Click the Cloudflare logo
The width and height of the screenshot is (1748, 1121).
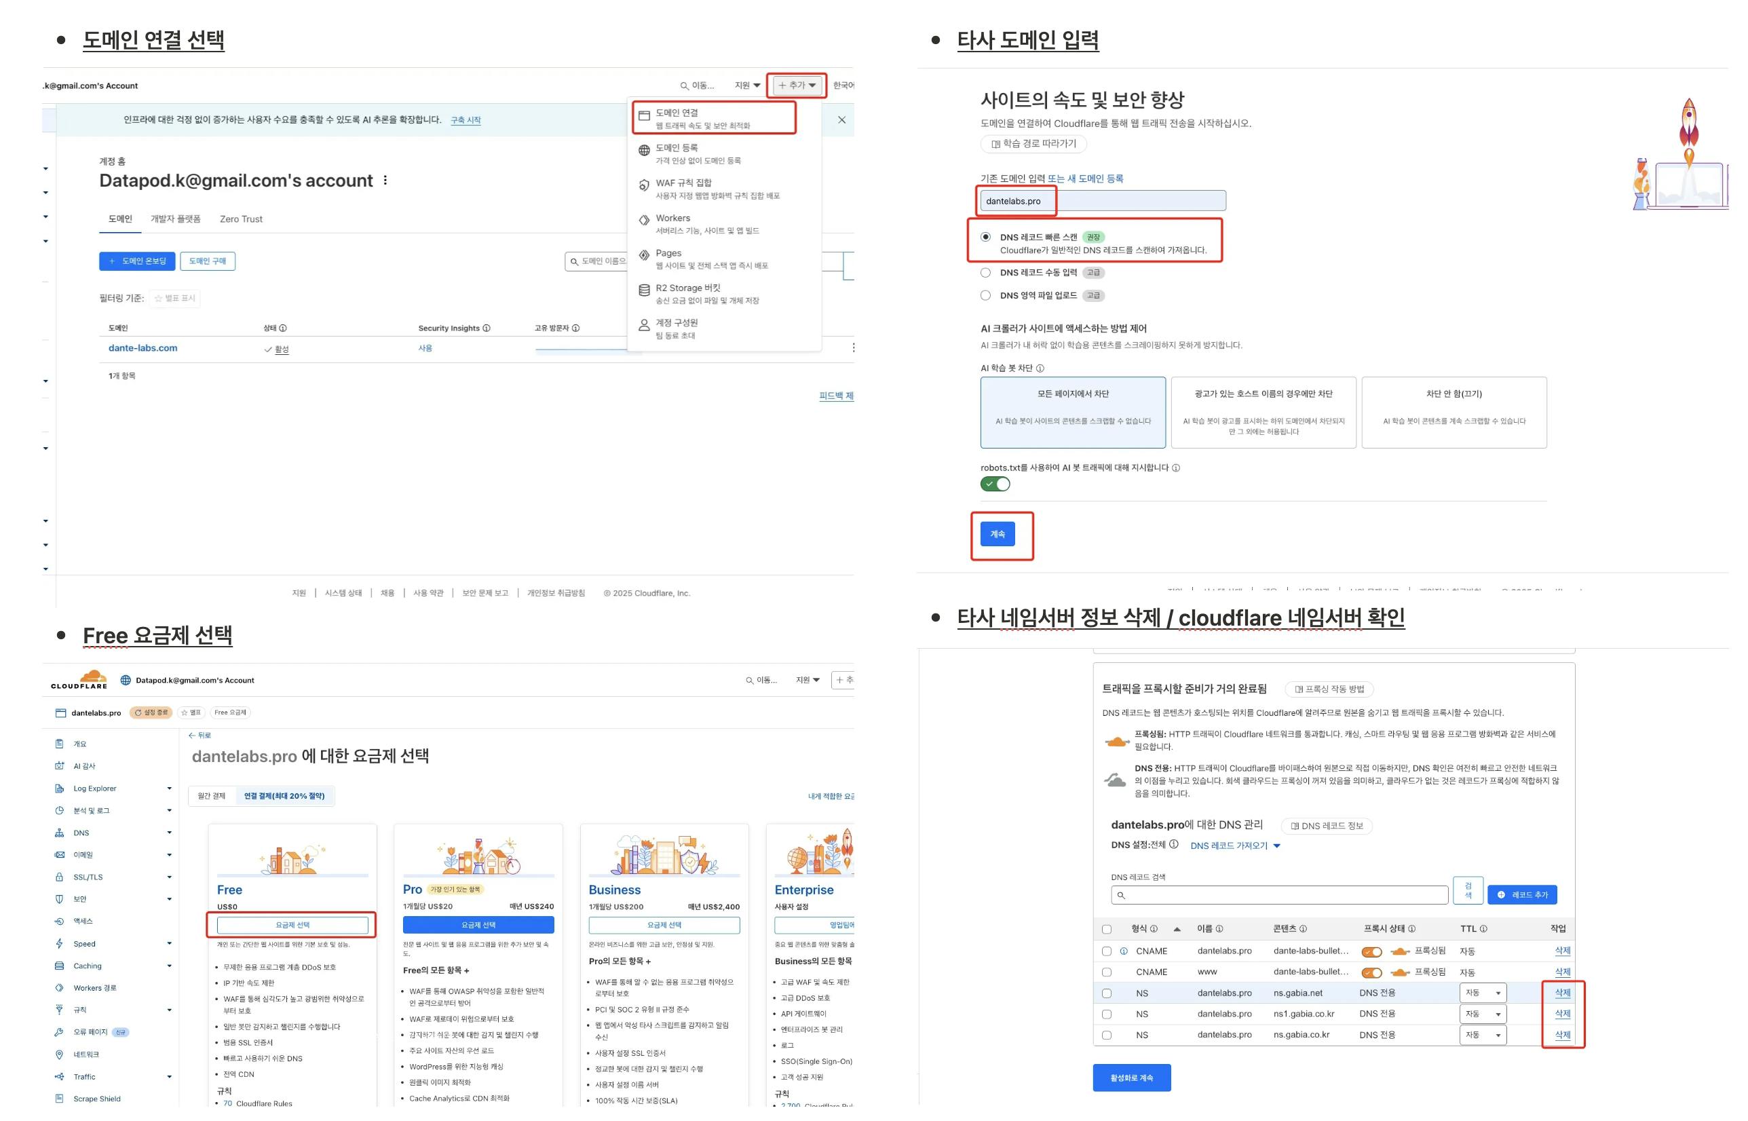pos(79,680)
